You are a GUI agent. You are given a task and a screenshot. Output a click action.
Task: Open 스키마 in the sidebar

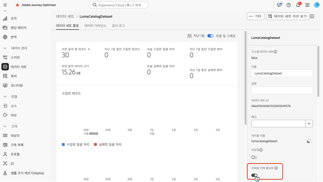[15, 58]
